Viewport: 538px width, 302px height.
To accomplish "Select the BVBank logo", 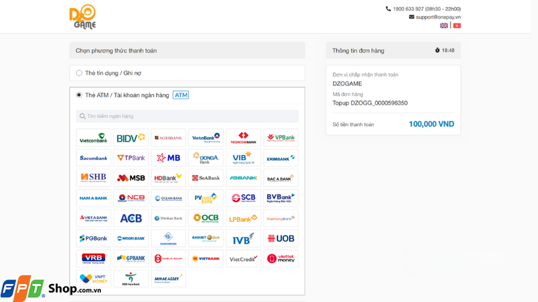I will 280,198.
